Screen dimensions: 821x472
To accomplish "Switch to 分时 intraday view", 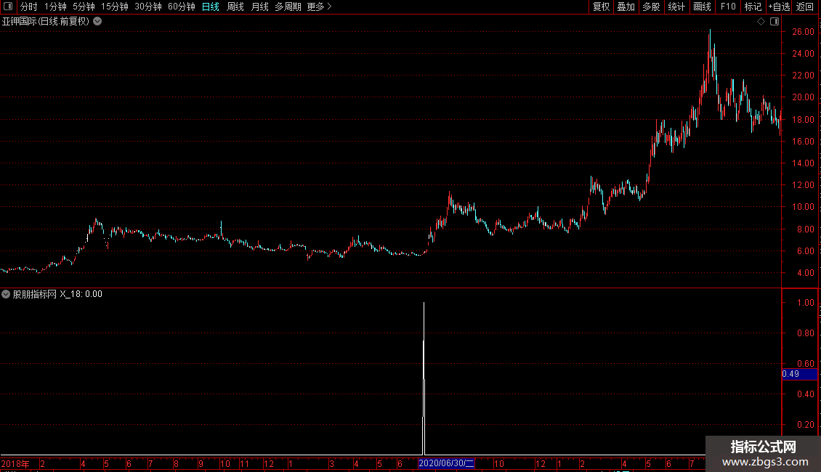I will click(29, 7).
